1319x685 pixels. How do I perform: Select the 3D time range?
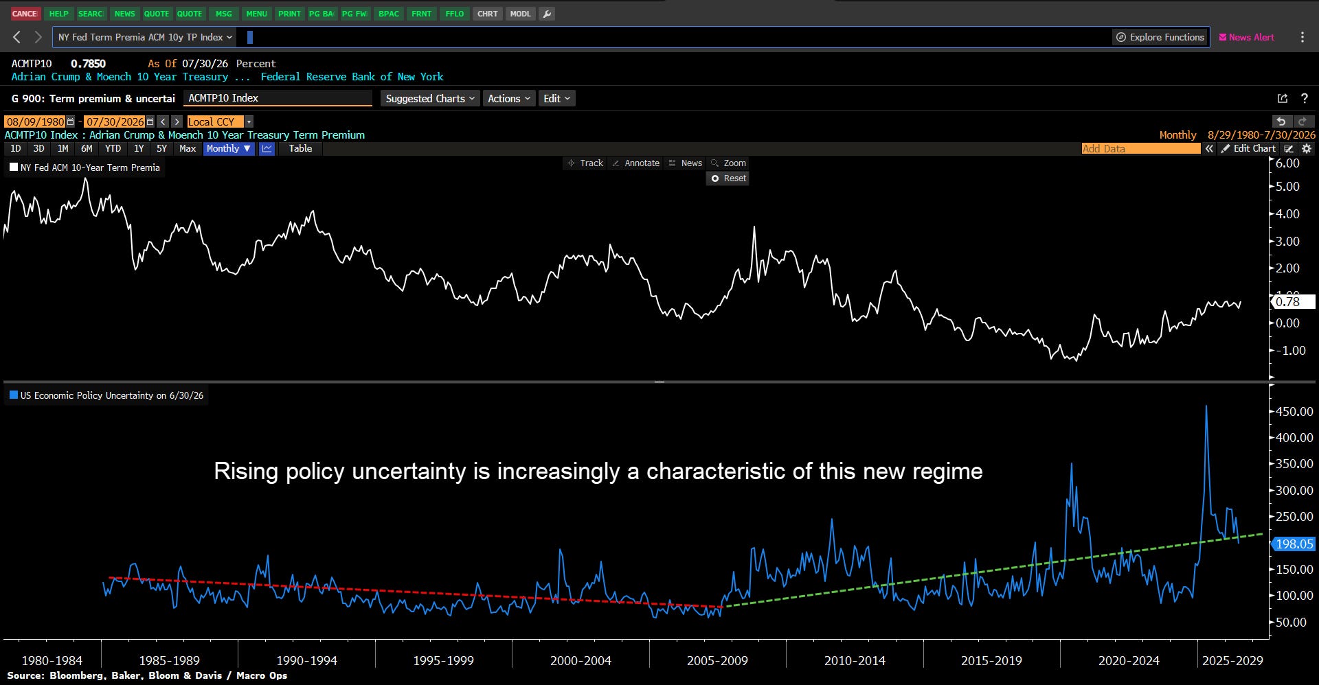(38, 148)
